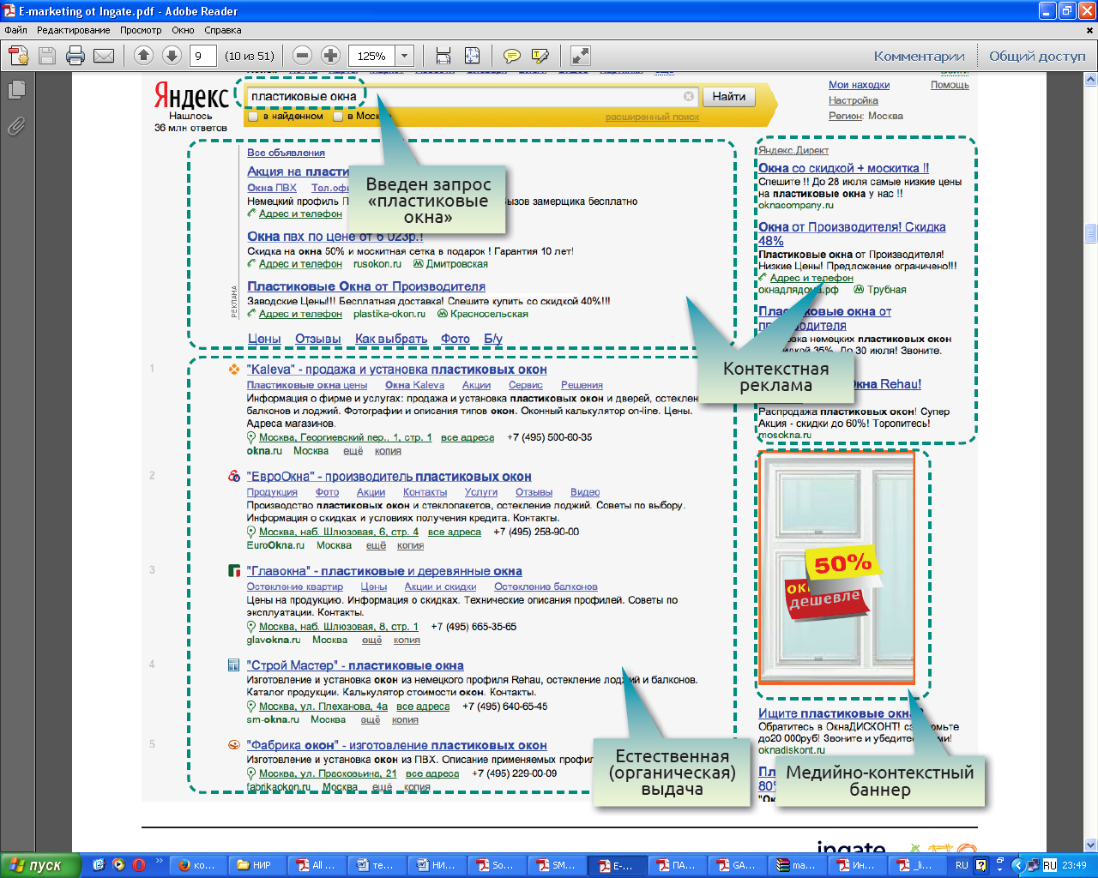Open the НИР folder taskbar button
This screenshot has width=1098, height=878.
coord(256,865)
